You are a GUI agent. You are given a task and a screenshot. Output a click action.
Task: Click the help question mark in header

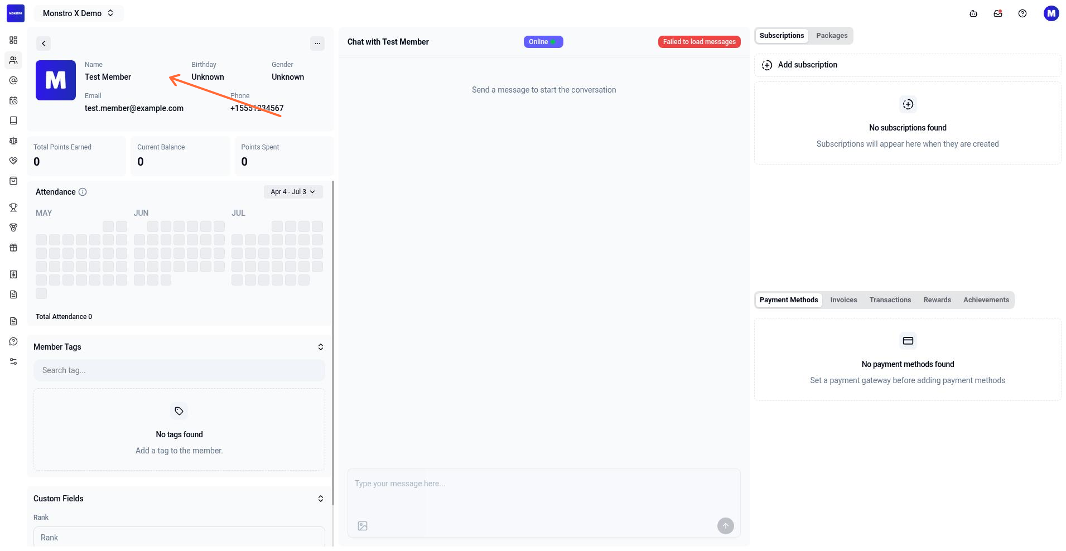pyautogui.click(x=1022, y=13)
